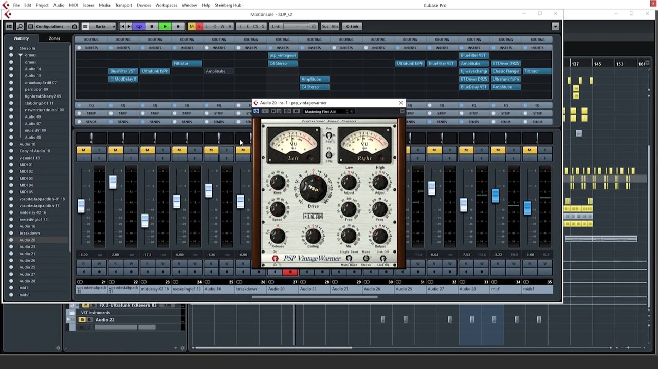Open the MixConsole search channel icon
The image size is (658, 369).
click(20, 26)
